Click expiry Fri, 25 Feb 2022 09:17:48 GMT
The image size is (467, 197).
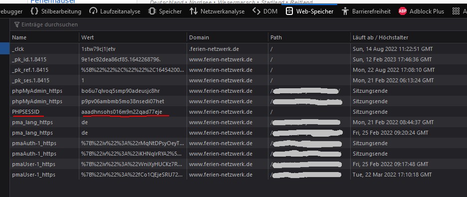[391, 164]
